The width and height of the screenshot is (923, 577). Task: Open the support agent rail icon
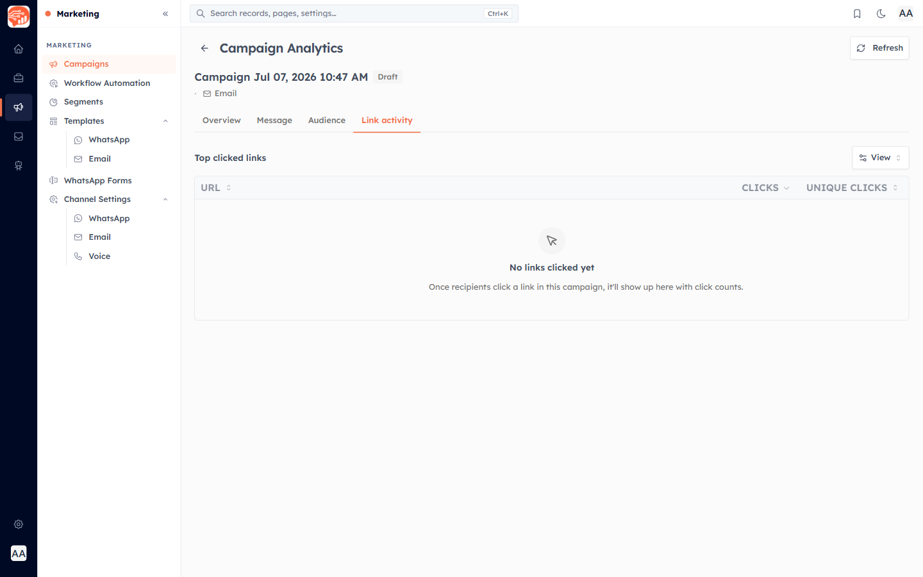click(19, 166)
